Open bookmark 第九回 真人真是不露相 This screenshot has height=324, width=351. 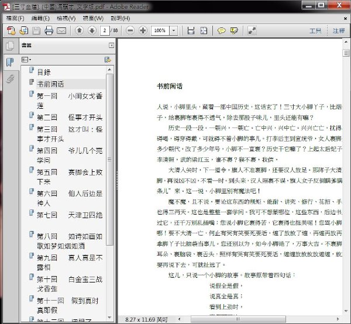pyautogui.click(x=70, y=263)
